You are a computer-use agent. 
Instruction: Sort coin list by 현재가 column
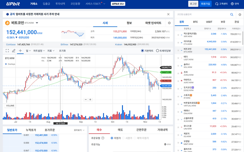pos(207,29)
